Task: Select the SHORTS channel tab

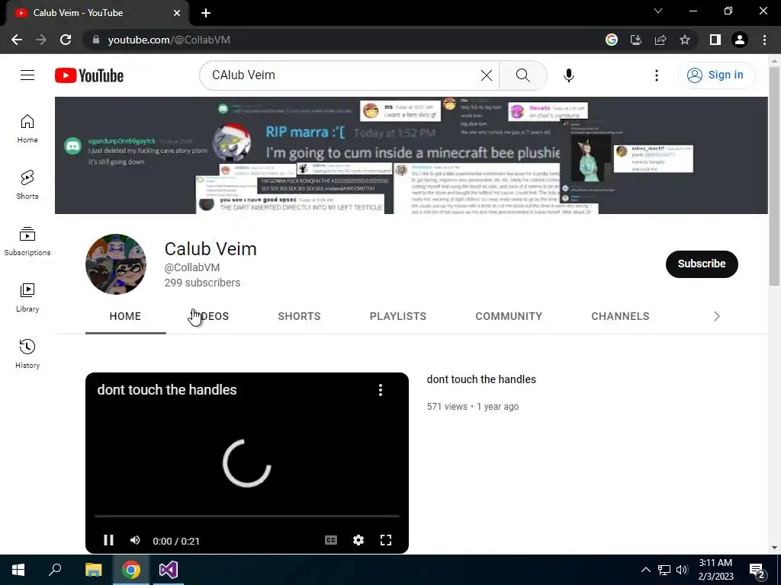Action: pyautogui.click(x=299, y=316)
